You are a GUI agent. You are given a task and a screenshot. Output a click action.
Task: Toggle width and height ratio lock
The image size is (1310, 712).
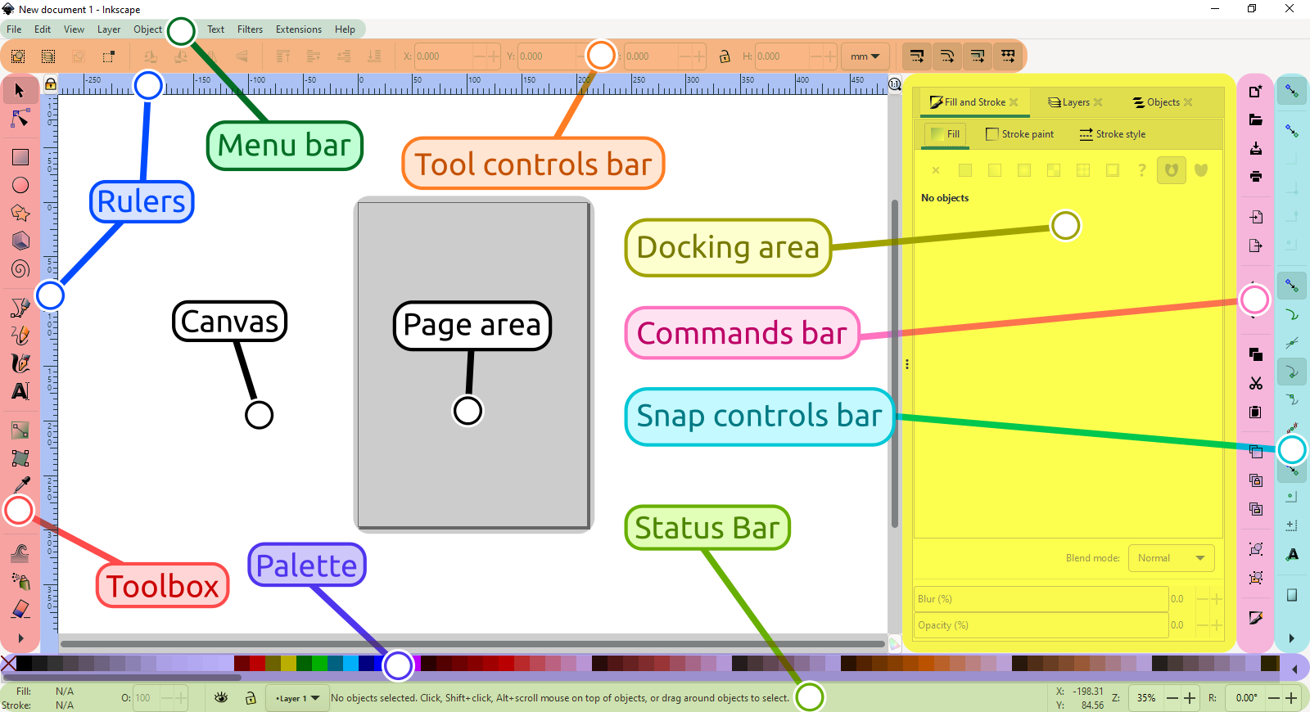click(724, 56)
